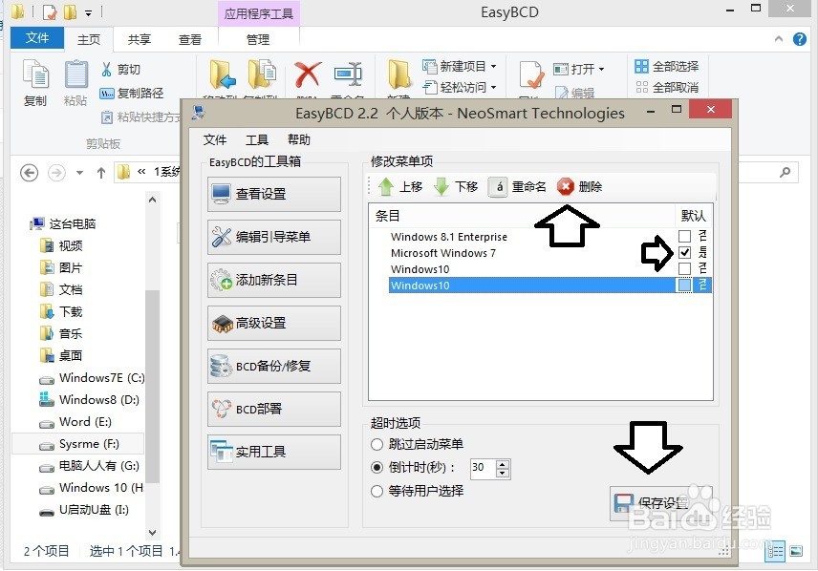Screen dimensions: 818x571
Task: Click 复制路径 in Explorer ribbon
Action: 132,94
